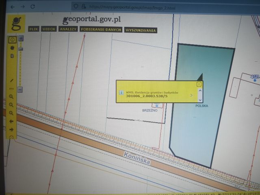
Task: Click the XYZ coordinates tool
Action: click(x=11, y=89)
